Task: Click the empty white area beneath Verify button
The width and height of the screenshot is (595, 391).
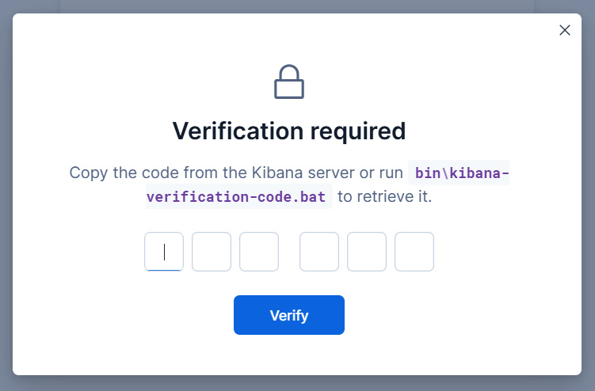Action: click(x=289, y=355)
